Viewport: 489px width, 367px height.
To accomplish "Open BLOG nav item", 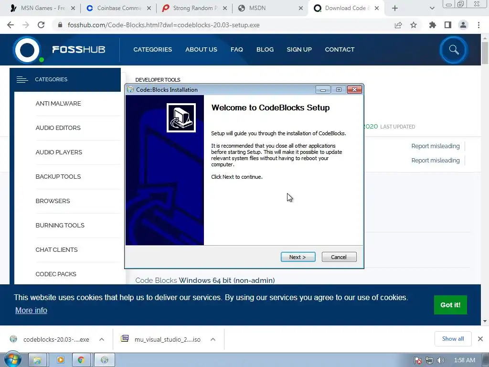I will [x=265, y=50].
